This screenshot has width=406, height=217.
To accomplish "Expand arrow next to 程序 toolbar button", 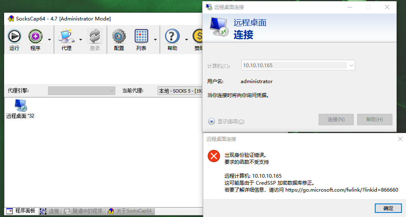I will point(49,40).
